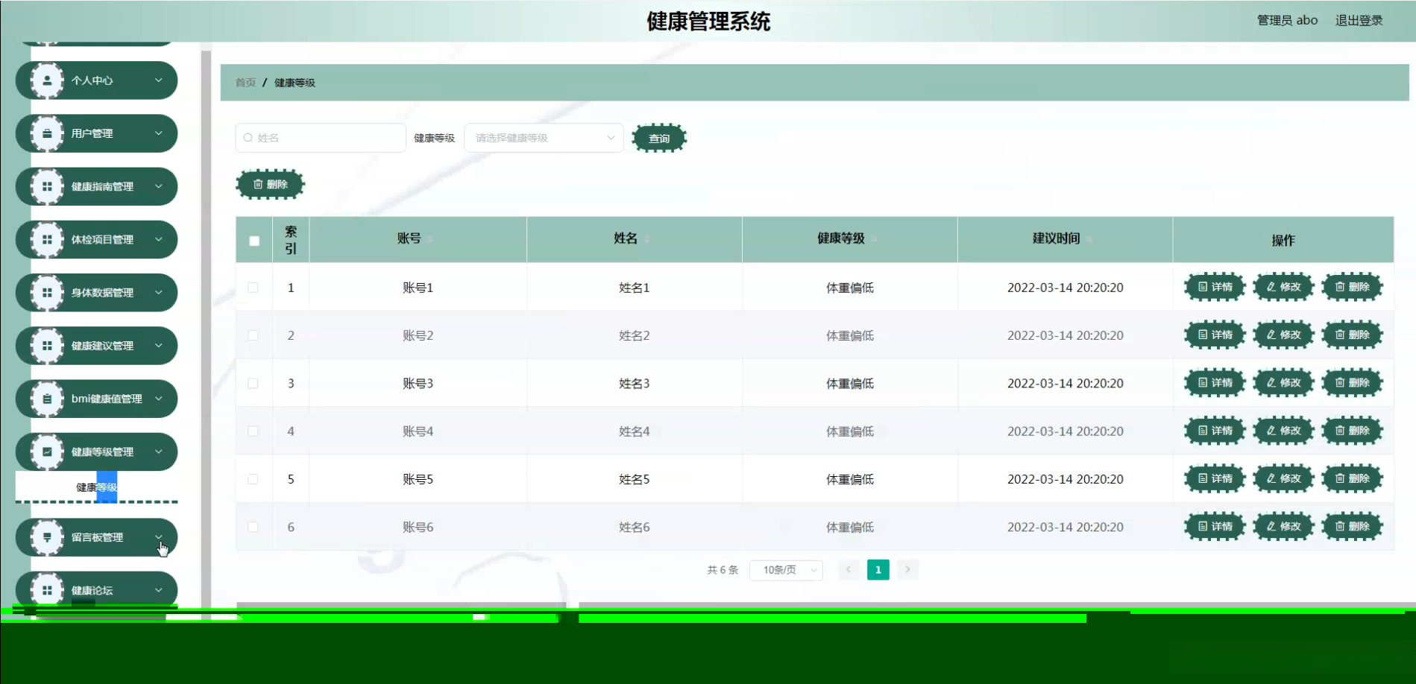
Task: Click the 用户管理 briefcase icon
Action: 47,133
